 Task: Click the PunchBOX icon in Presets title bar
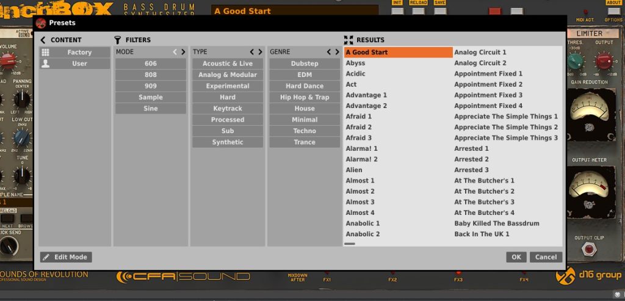tap(41, 23)
